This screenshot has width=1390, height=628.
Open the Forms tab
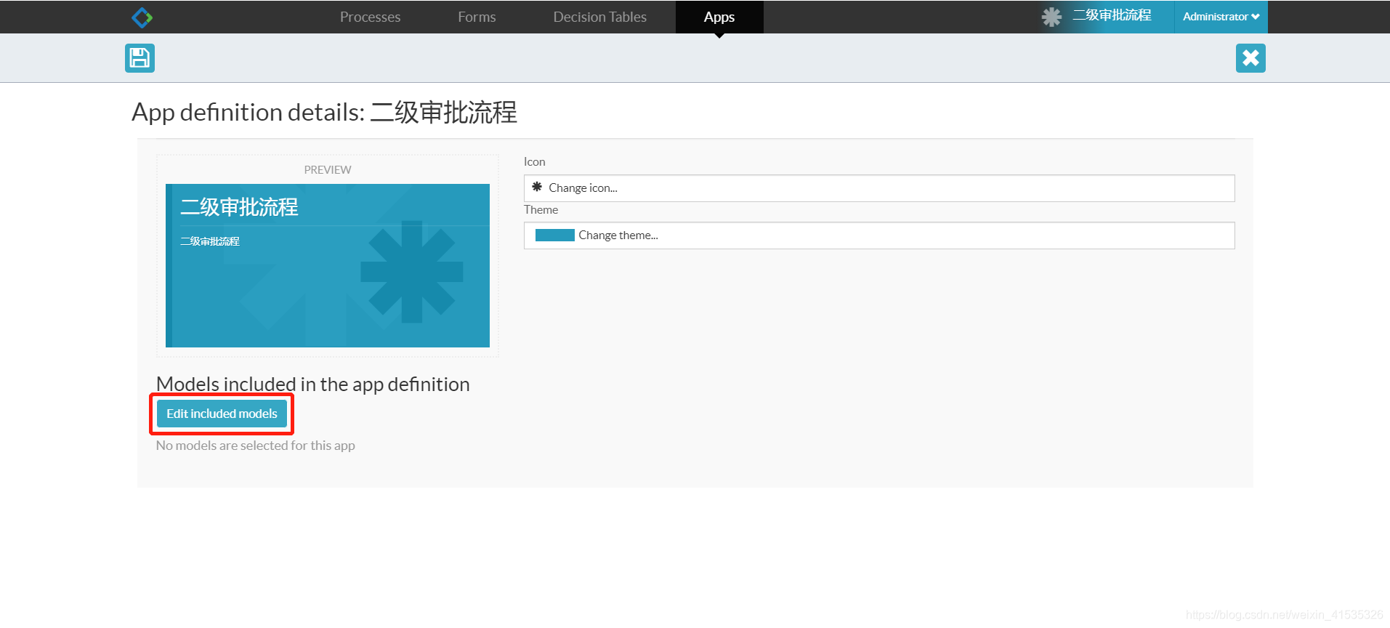pos(477,17)
